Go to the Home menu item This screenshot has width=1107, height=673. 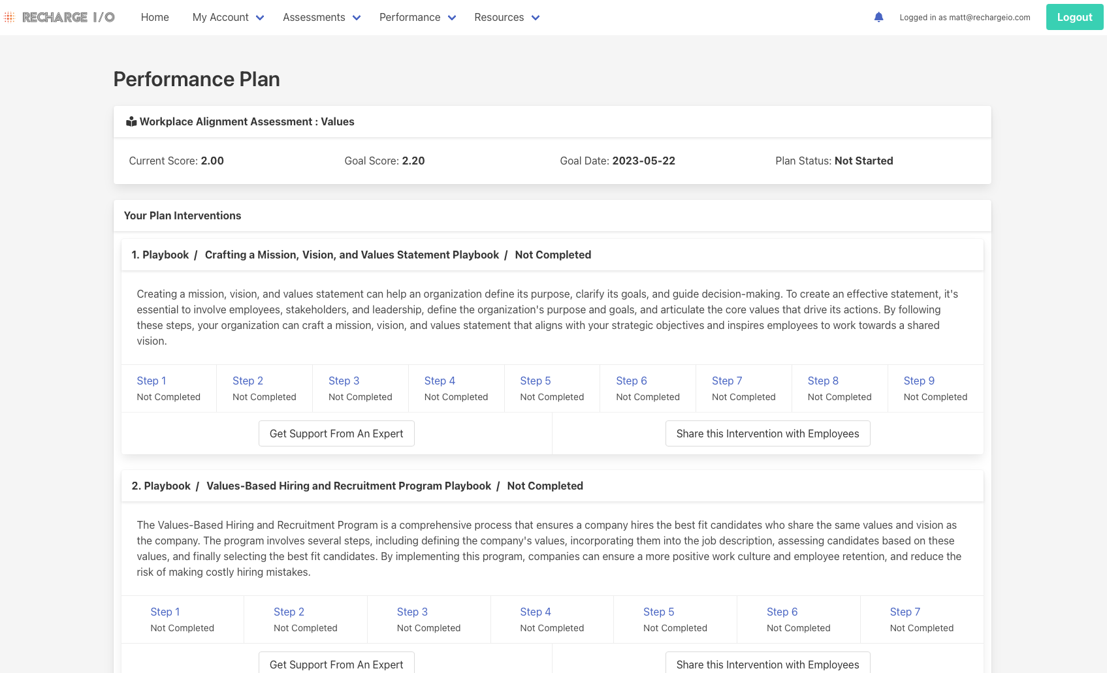(155, 17)
